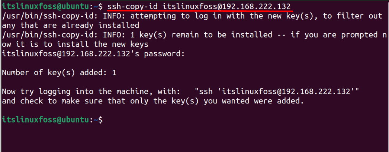Click 'any that are already installed' text
Image resolution: width=389 pixels, height=152 pixels.
click(x=70, y=26)
